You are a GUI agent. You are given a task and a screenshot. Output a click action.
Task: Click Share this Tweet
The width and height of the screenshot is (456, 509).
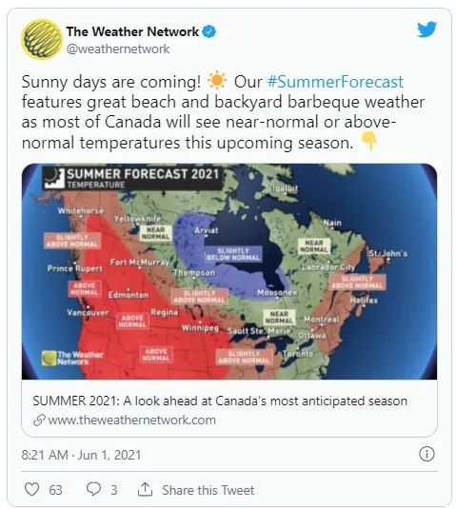[208, 490]
